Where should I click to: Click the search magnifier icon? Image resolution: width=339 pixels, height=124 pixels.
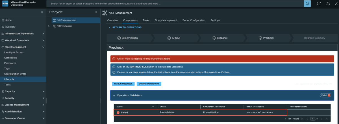click(x=307, y=4)
